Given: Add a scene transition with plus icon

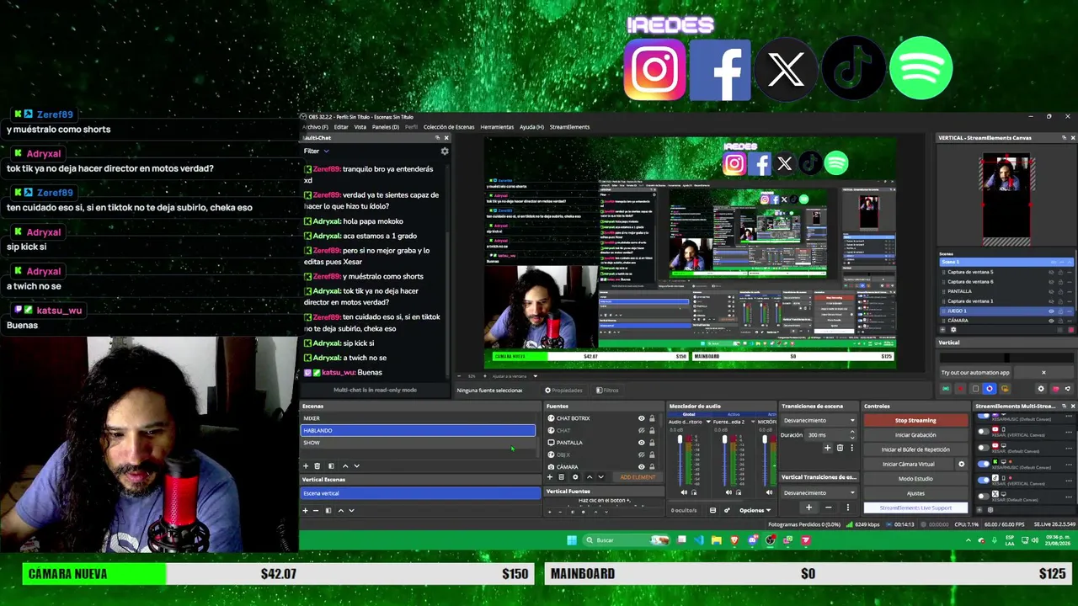Looking at the screenshot, I should click(x=827, y=448).
